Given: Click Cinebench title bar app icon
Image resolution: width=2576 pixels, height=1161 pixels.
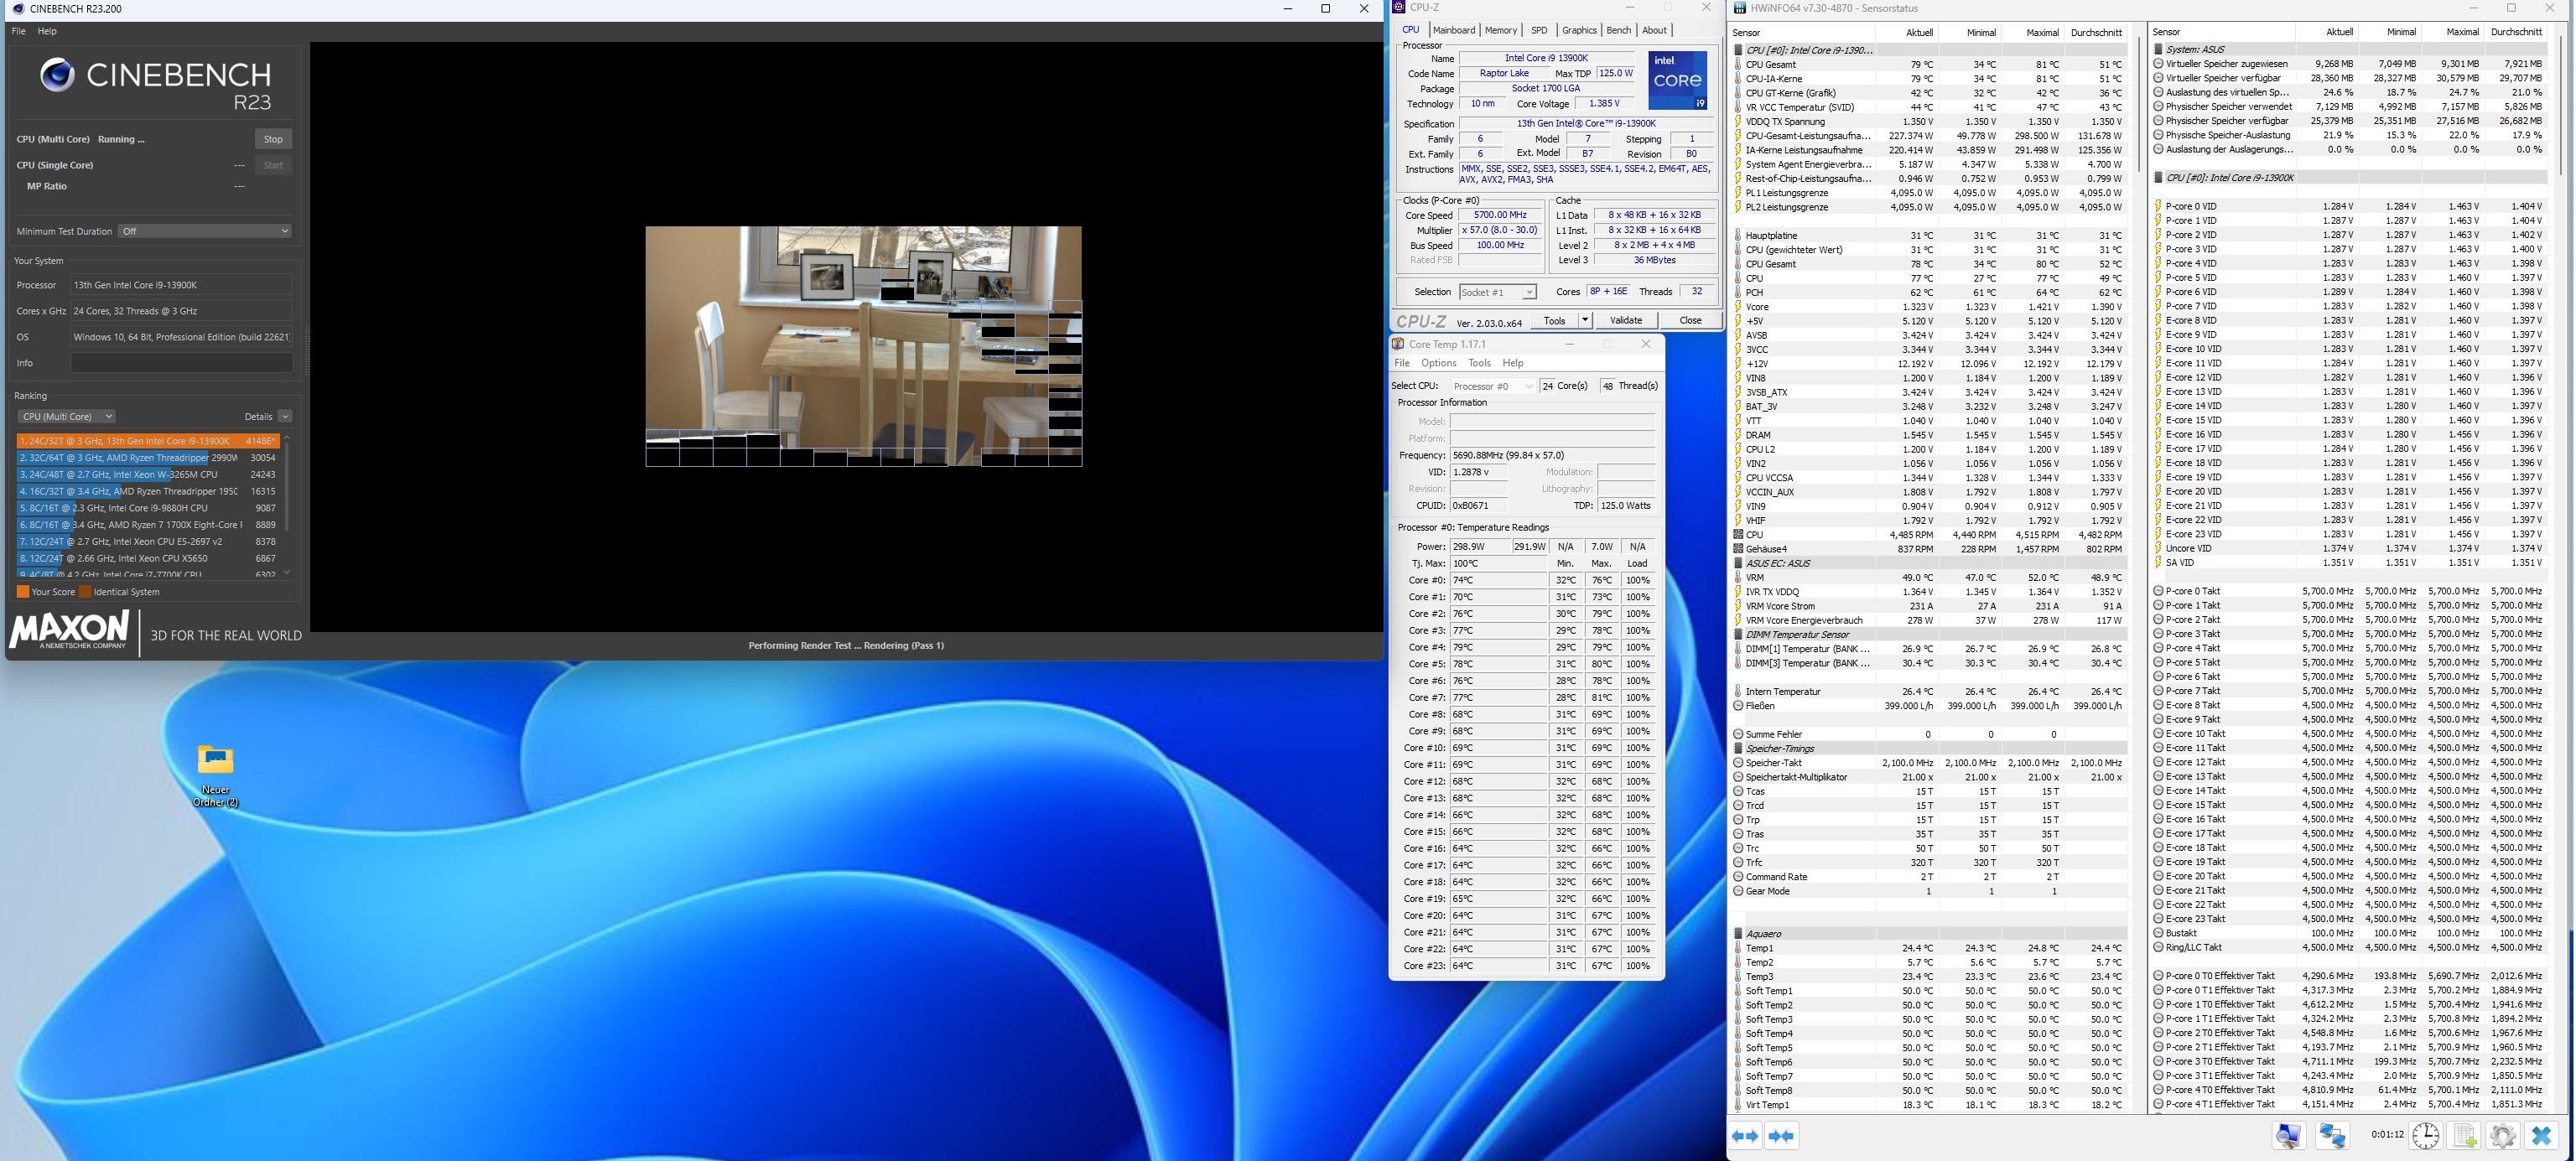Looking at the screenshot, I should (18, 9).
